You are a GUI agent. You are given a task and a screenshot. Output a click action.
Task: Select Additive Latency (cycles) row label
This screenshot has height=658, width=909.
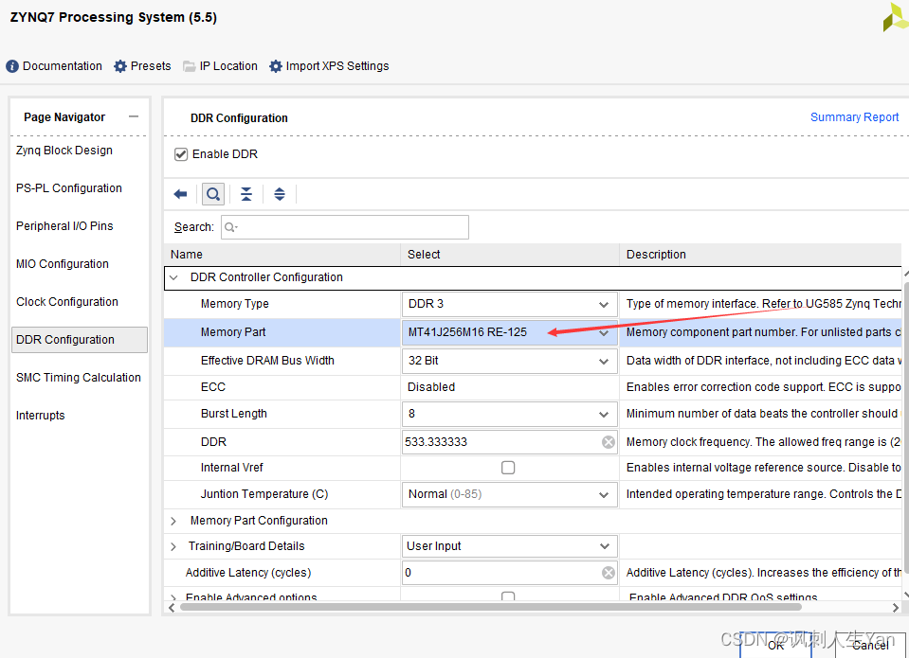(x=248, y=573)
